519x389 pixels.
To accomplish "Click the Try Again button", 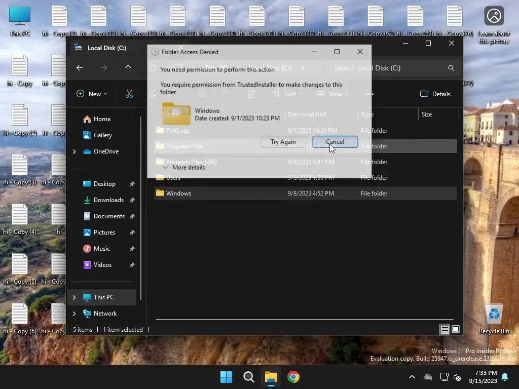I will tap(283, 142).
